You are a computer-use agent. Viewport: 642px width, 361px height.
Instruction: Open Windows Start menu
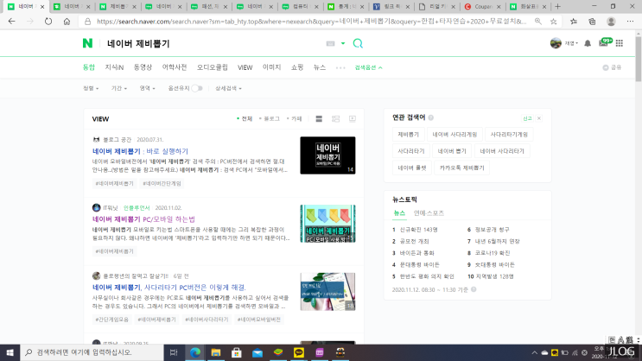(x=10, y=352)
